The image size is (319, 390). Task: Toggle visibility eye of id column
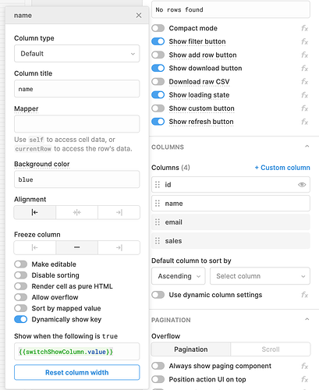pos(302,185)
